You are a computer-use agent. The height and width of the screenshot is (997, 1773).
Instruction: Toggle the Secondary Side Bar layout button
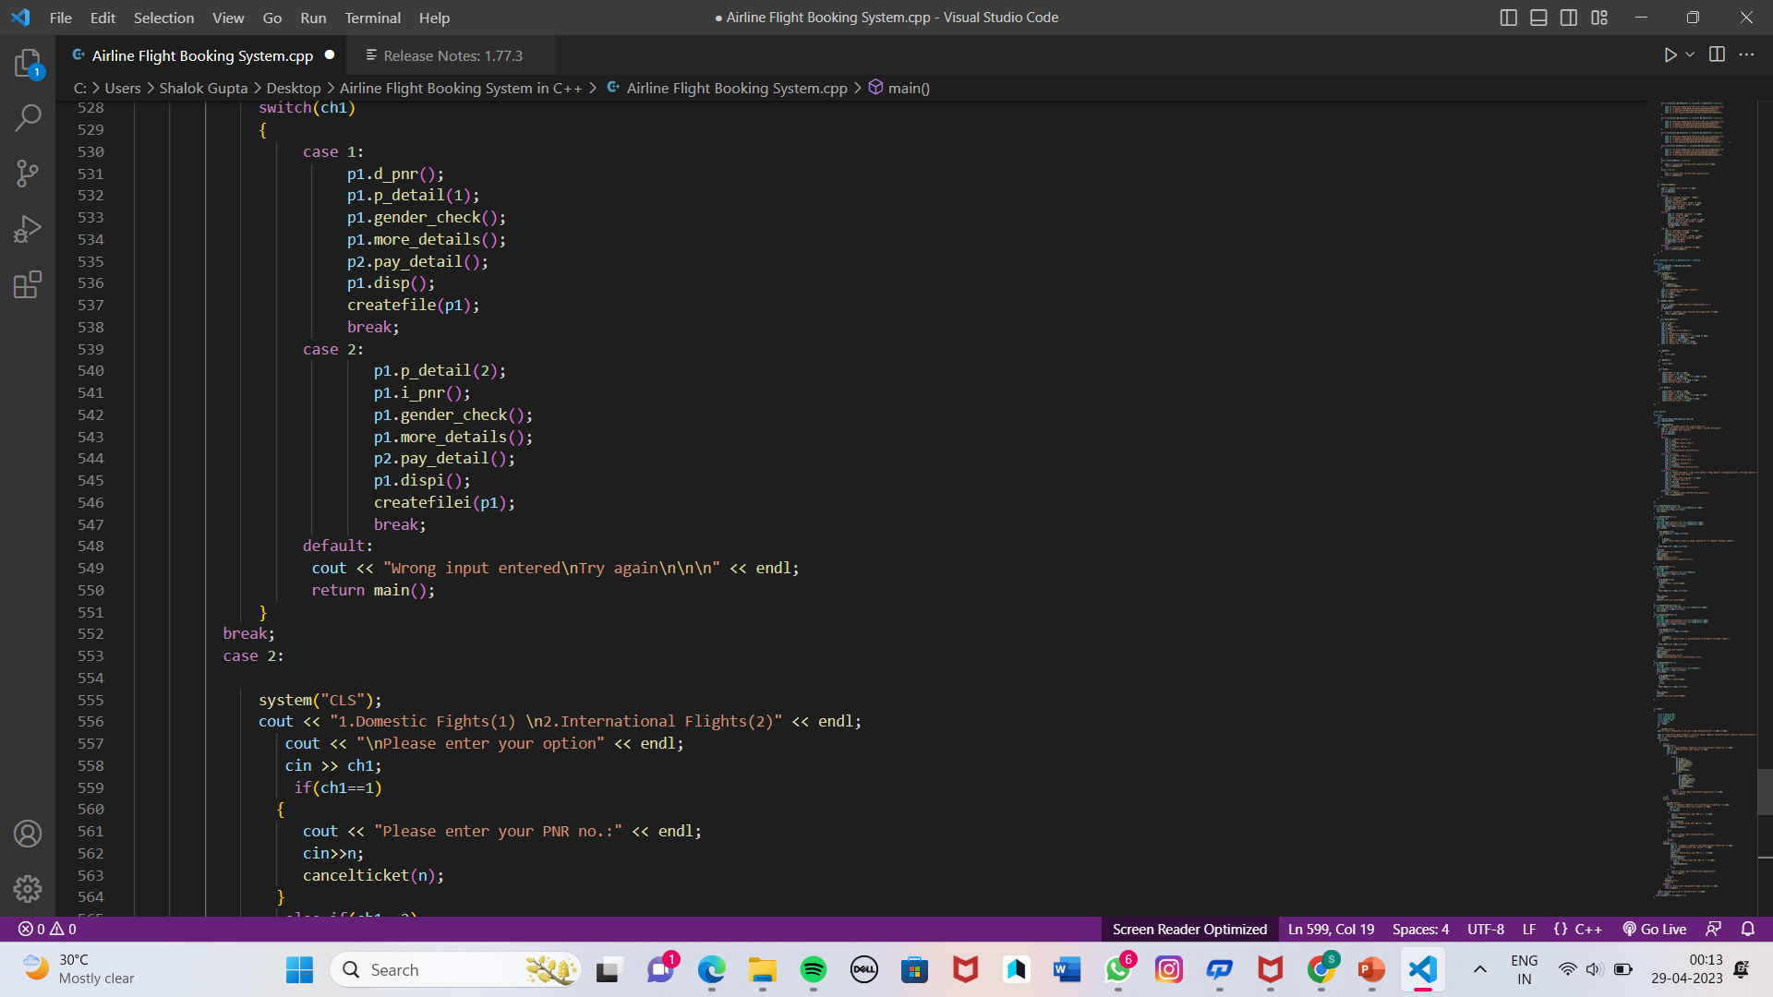click(1569, 18)
